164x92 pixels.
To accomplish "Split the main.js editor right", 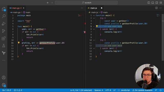I will coord(157,8).
